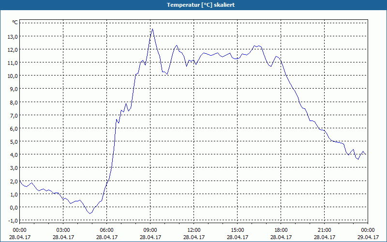The width and height of the screenshot is (387, 242).
Task: Click the highest temperature peak on the curve
Action: click(x=152, y=29)
